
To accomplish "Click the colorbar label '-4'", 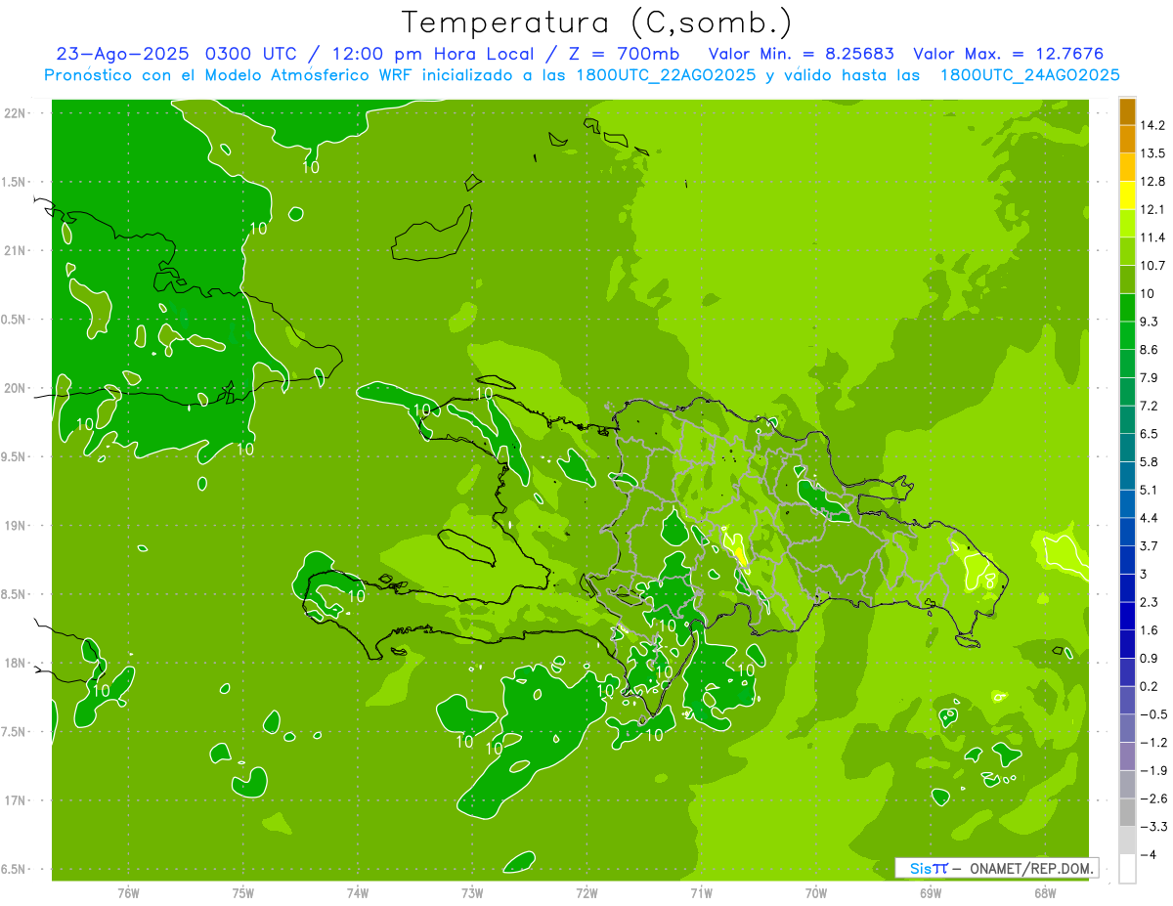I will 1149,855.
